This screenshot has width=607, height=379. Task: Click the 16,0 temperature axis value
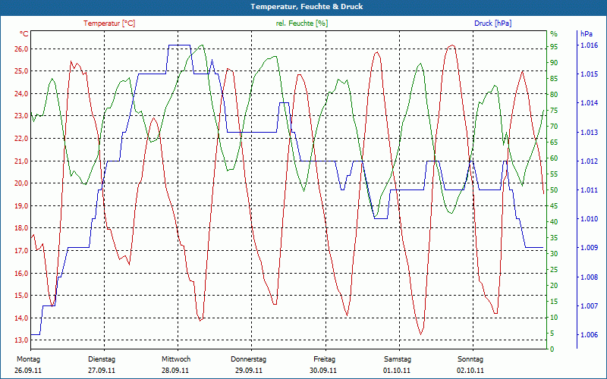21,273
